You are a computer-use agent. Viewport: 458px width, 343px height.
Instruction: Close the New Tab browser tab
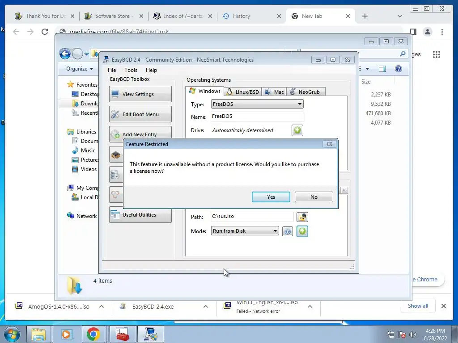tap(348, 16)
